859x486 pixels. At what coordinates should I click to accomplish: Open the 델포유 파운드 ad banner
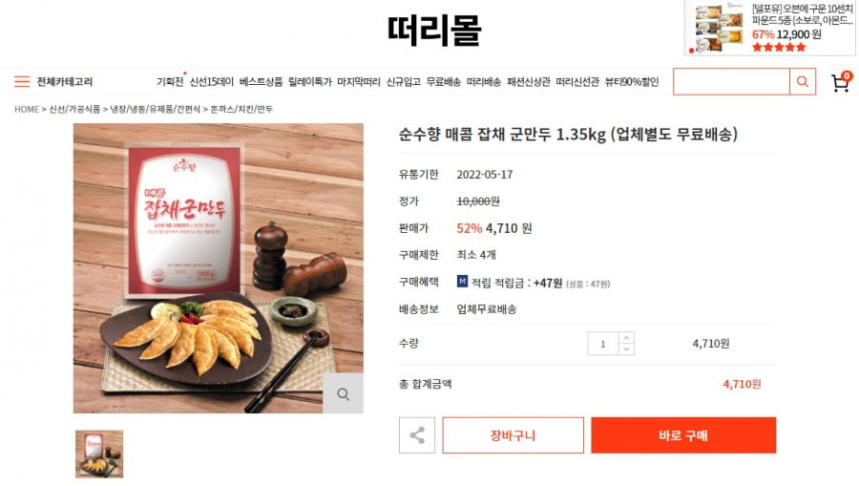click(769, 28)
